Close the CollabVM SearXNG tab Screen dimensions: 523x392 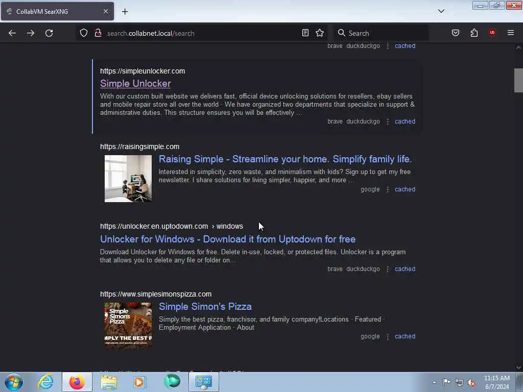click(105, 11)
